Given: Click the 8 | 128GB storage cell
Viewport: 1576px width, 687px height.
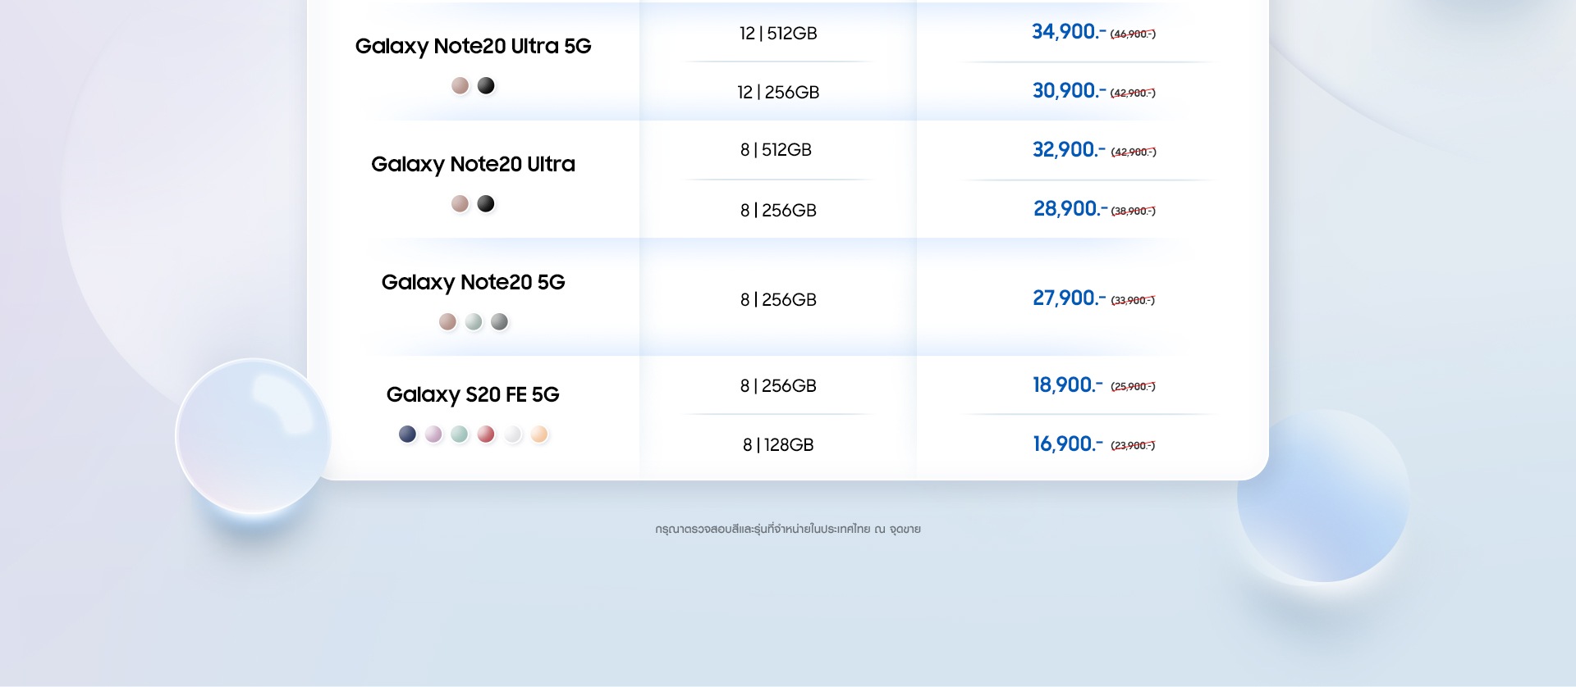Looking at the screenshot, I should point(778,445).
